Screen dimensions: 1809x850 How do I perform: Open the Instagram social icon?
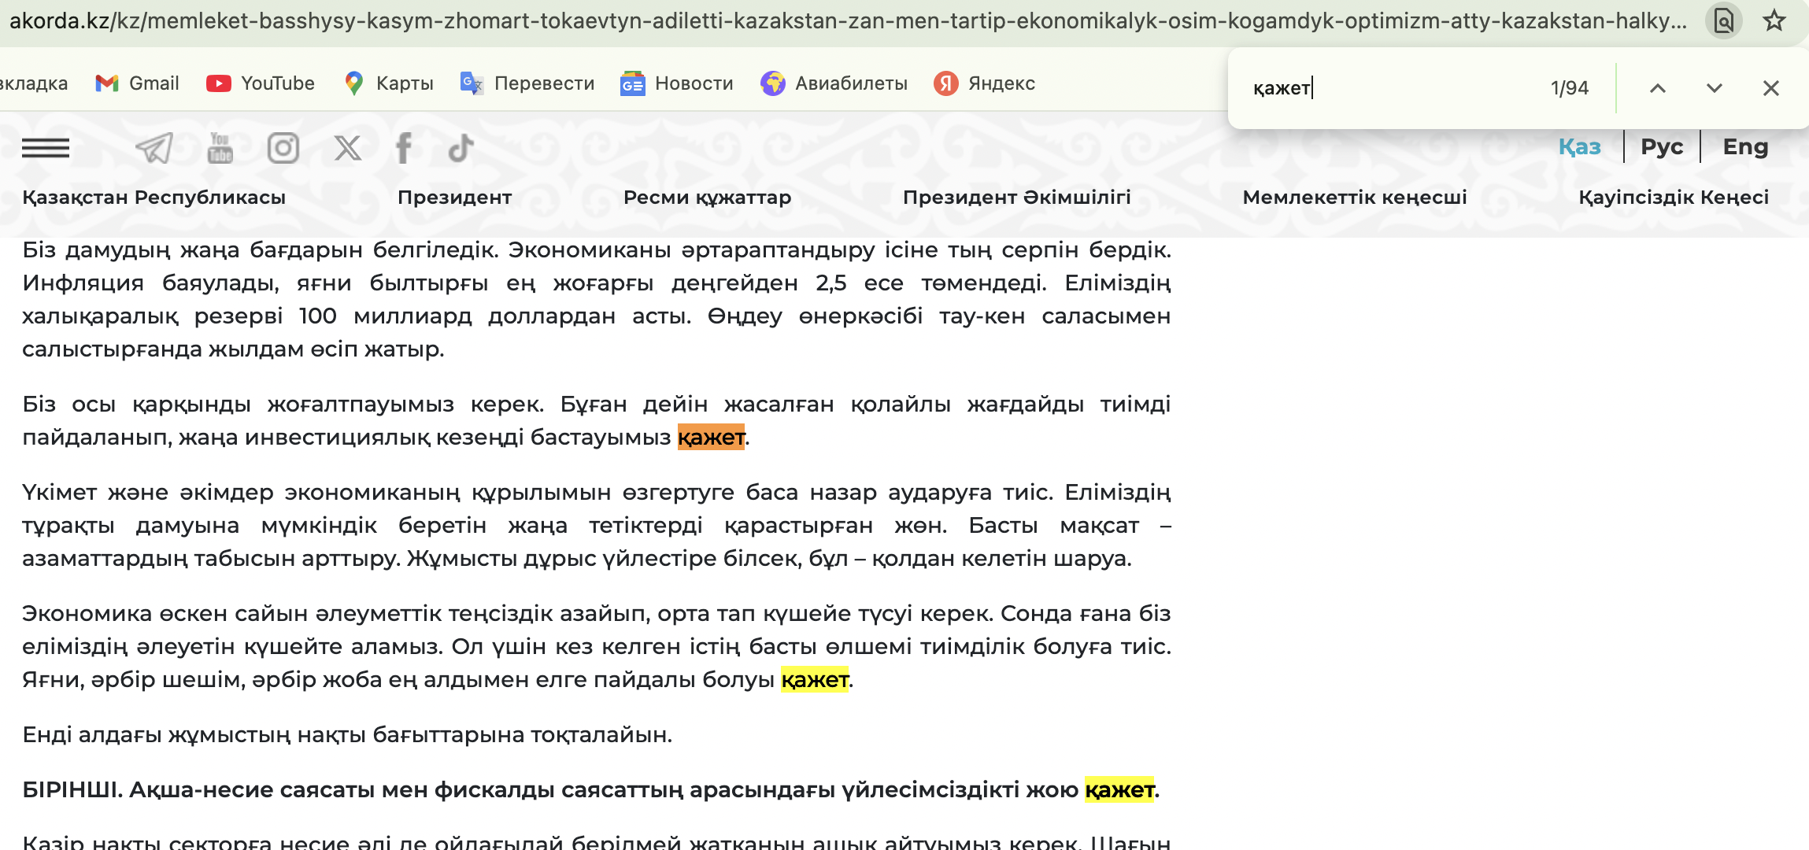point(283,148)
